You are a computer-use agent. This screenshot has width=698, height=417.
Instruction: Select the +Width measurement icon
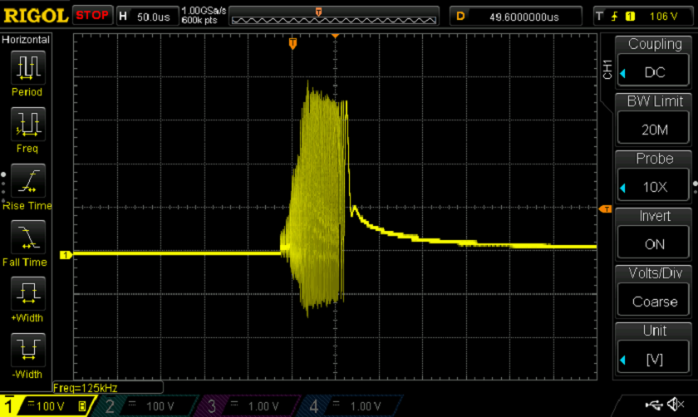[27, 292]
